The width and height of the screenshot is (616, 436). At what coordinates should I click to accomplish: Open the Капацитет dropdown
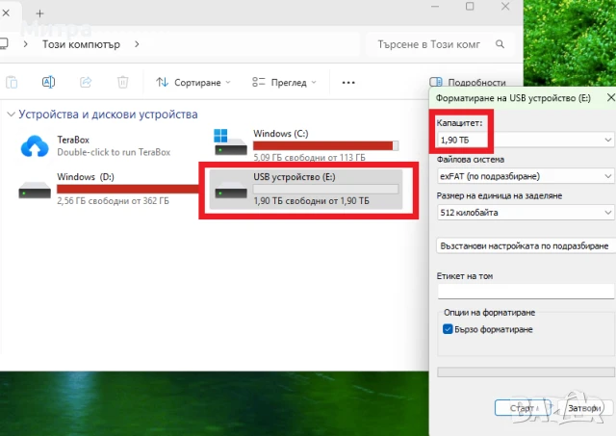point(525,141)
